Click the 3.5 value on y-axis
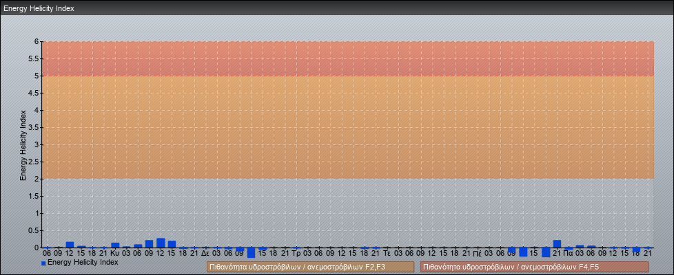This screenshot has width=674, height=275. point(34,127)
